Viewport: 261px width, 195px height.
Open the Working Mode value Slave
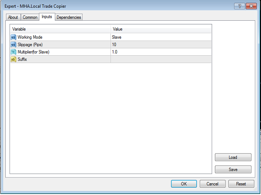(x=161, y=37)
